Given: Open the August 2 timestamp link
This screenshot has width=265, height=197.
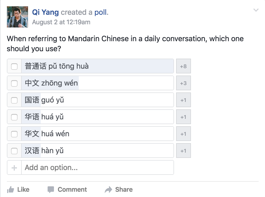Looking at the screenshot, I should click(61, 22).
